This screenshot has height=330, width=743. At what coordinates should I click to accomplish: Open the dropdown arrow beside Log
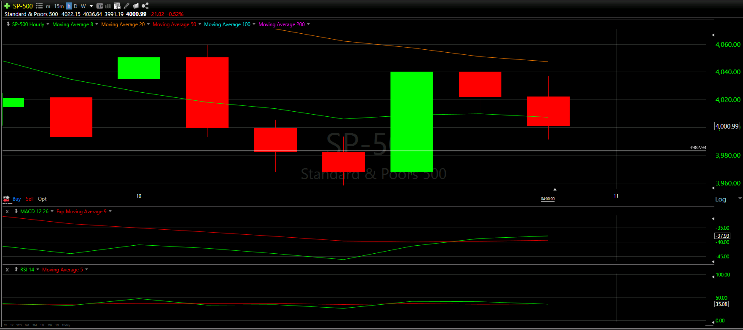point(740,198)
